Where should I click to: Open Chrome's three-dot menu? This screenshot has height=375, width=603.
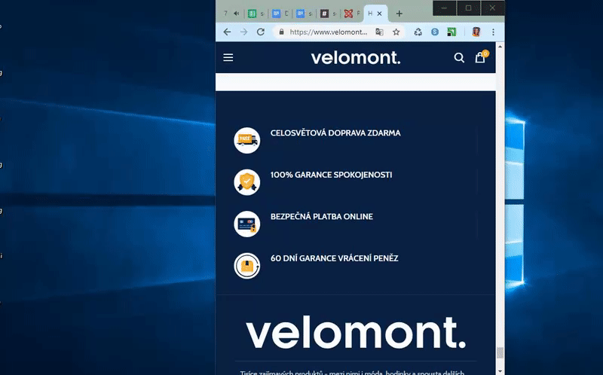coord(494,32)
